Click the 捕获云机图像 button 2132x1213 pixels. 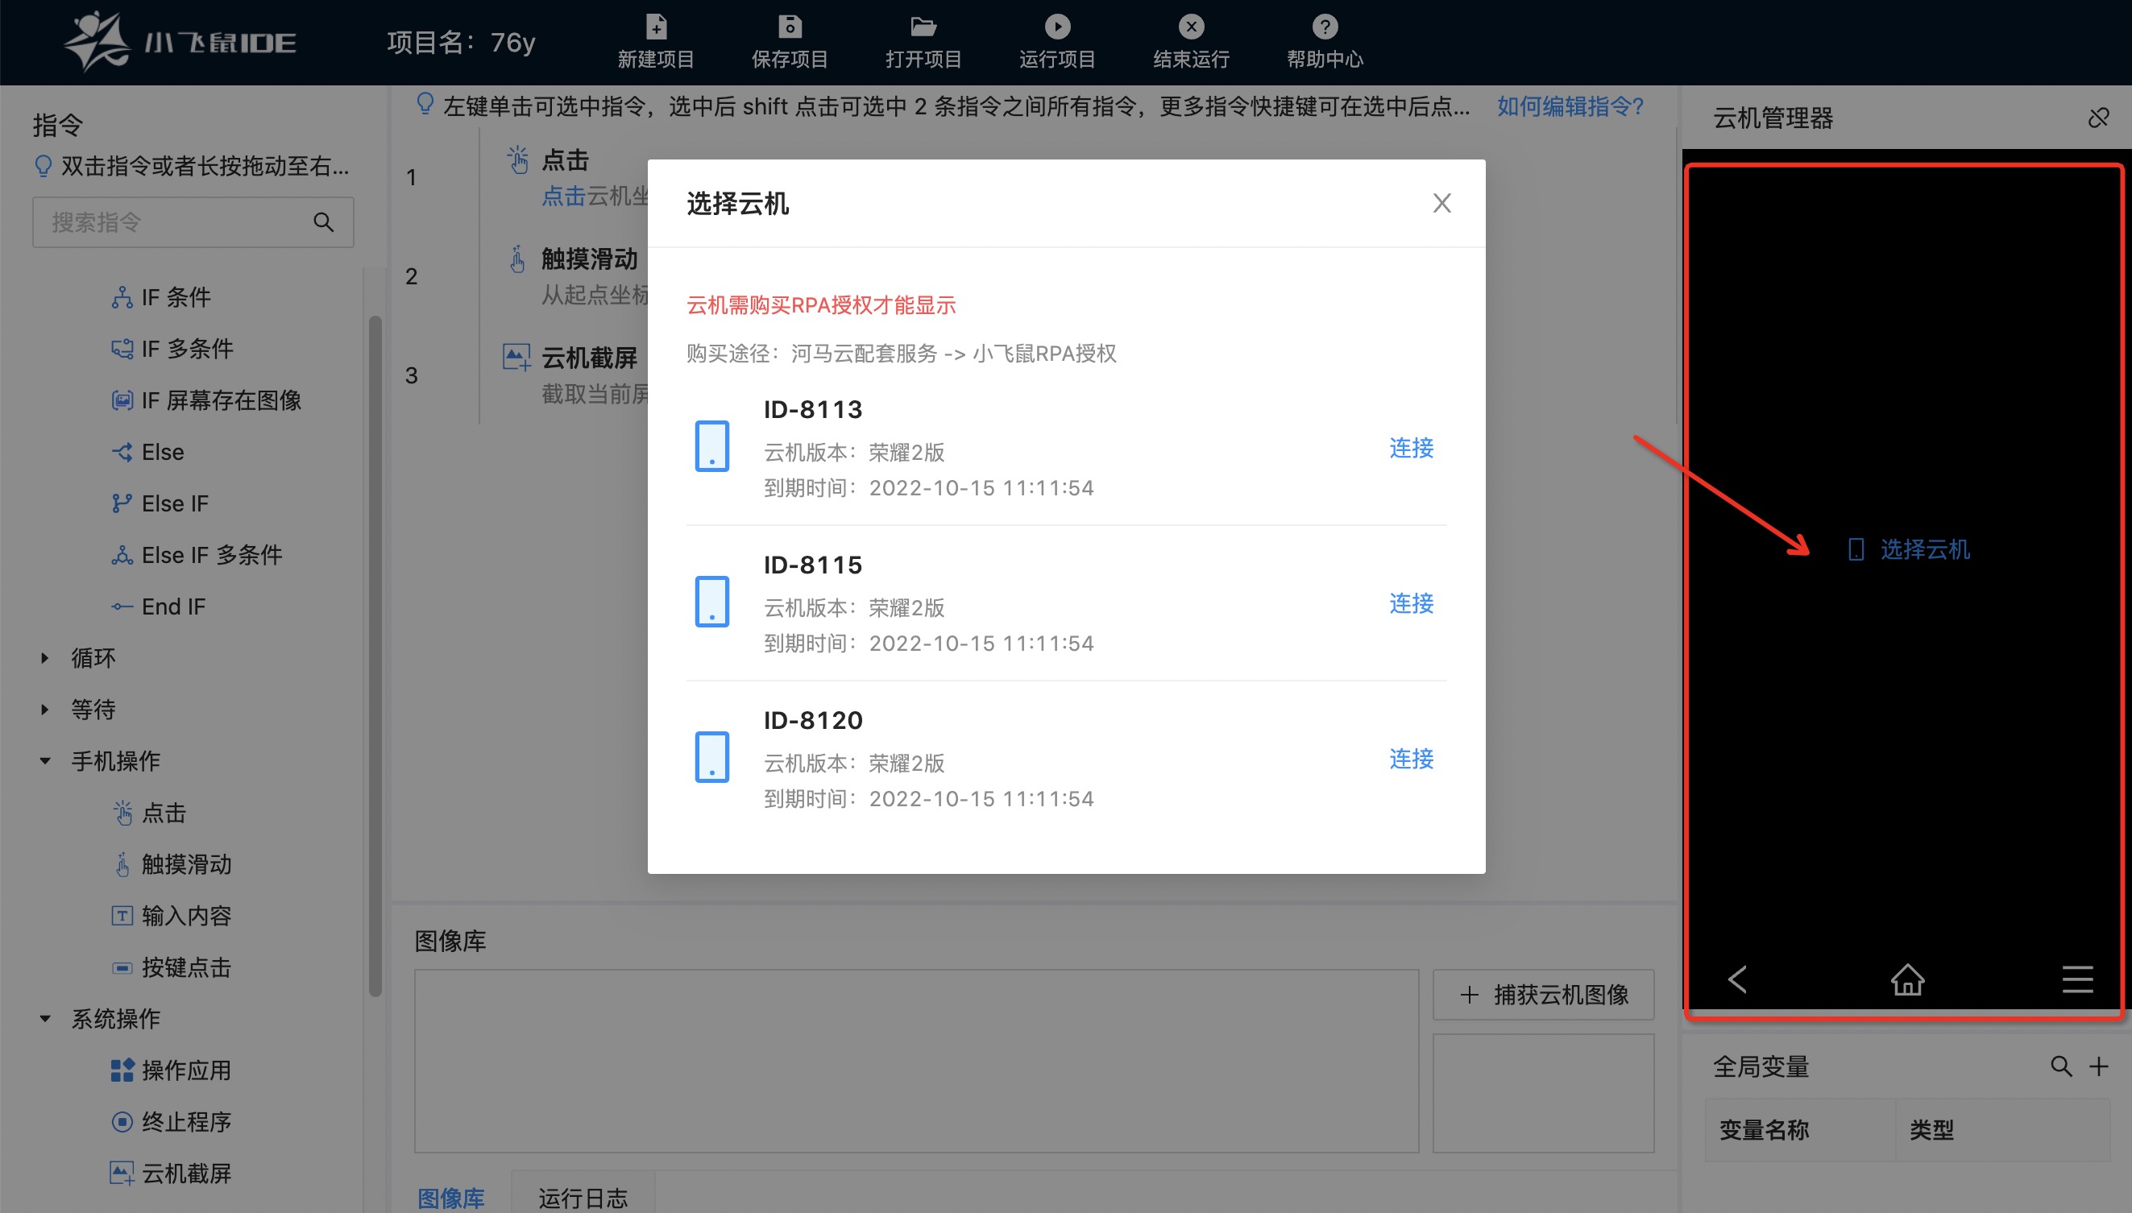tap(1543, 994)
